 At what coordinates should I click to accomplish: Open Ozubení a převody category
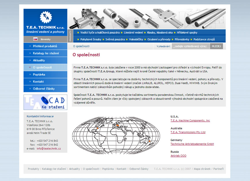159,39
